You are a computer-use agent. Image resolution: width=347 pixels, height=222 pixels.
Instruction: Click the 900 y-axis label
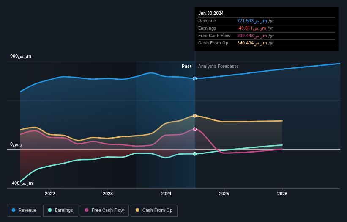pos(21,56)
